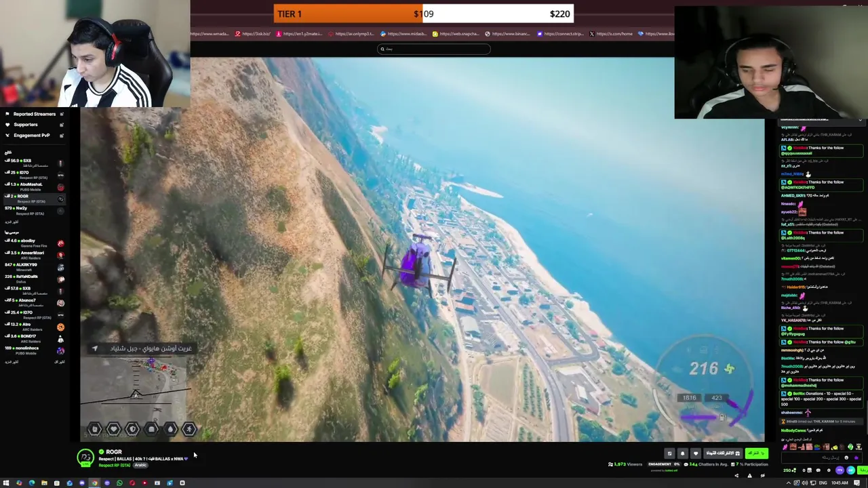Open the x.com/home bookmark
868x488 pixels.
pyautogui.click(x=611, y=34)
